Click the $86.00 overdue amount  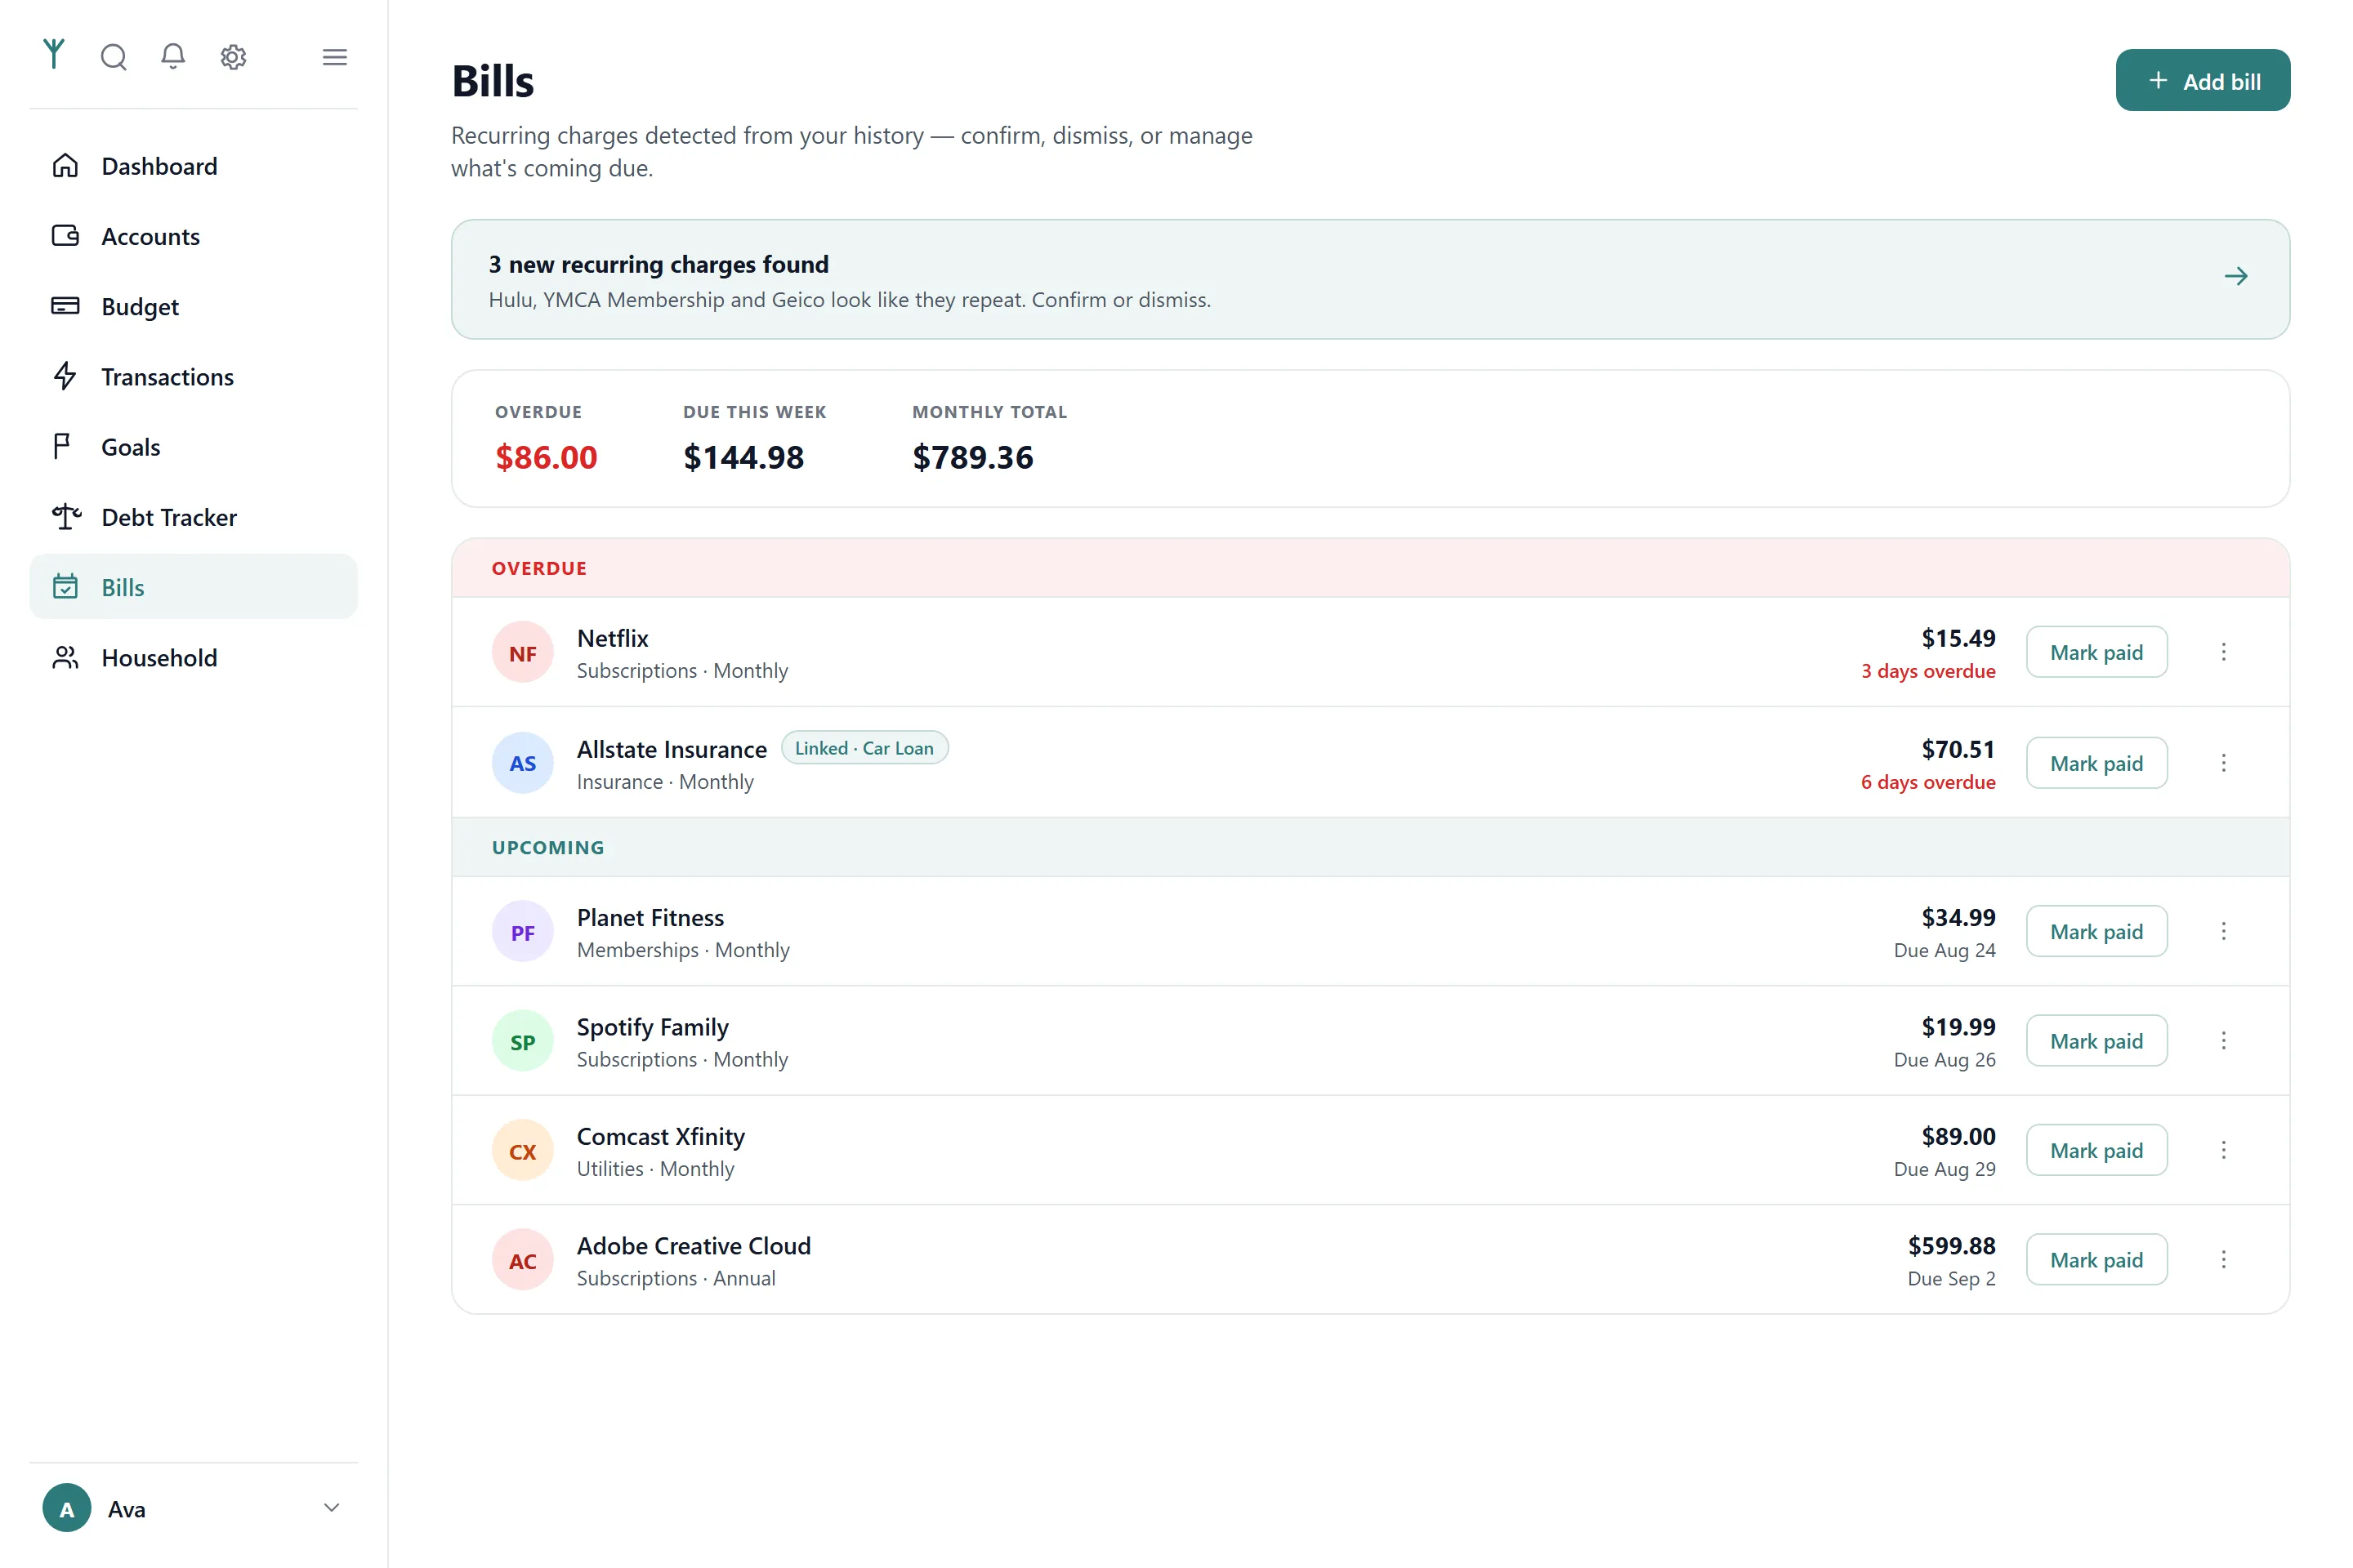coord(545,457)
